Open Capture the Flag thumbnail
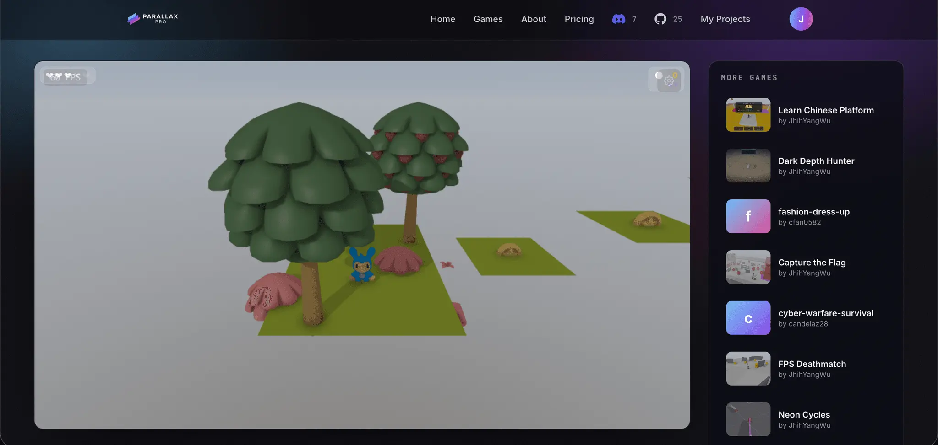 (748, 267)
